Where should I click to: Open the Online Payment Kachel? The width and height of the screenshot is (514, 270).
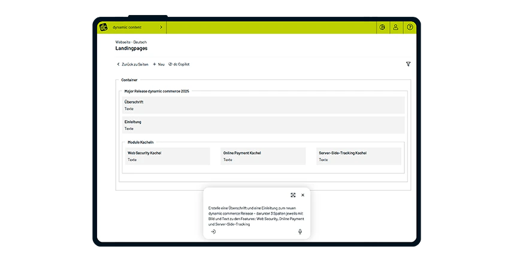(x=263, y=156)
